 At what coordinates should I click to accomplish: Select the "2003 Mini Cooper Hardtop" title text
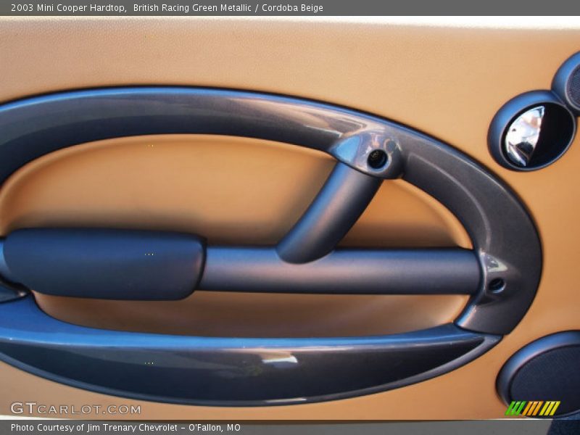point(68,8)
